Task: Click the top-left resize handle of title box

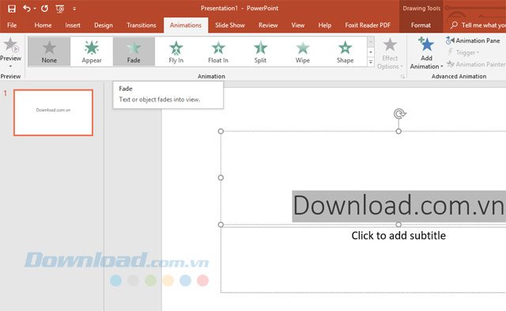Action: (221, 131)
